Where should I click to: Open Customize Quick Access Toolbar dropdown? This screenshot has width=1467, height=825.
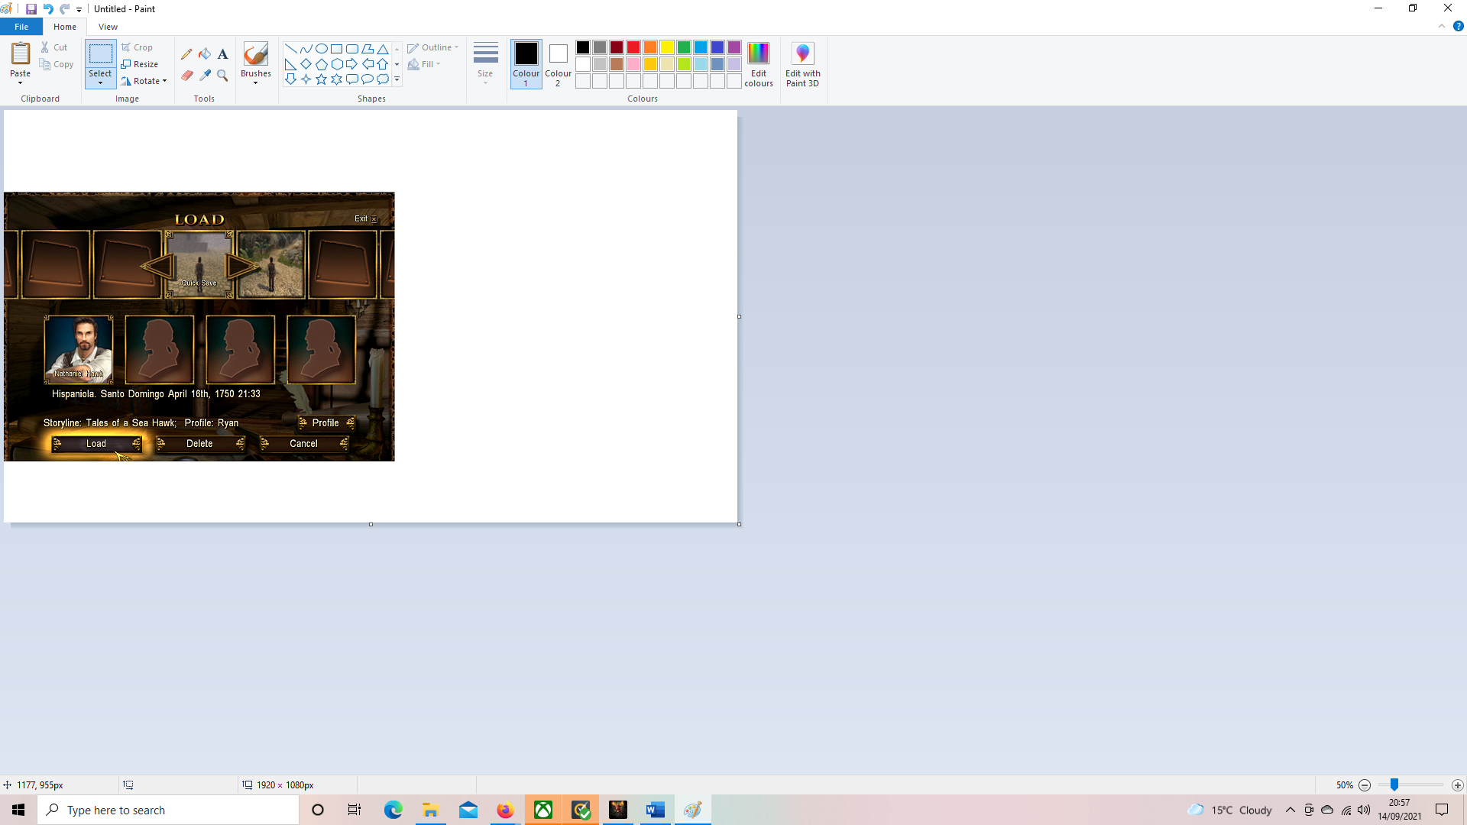[x=79, y=10]
